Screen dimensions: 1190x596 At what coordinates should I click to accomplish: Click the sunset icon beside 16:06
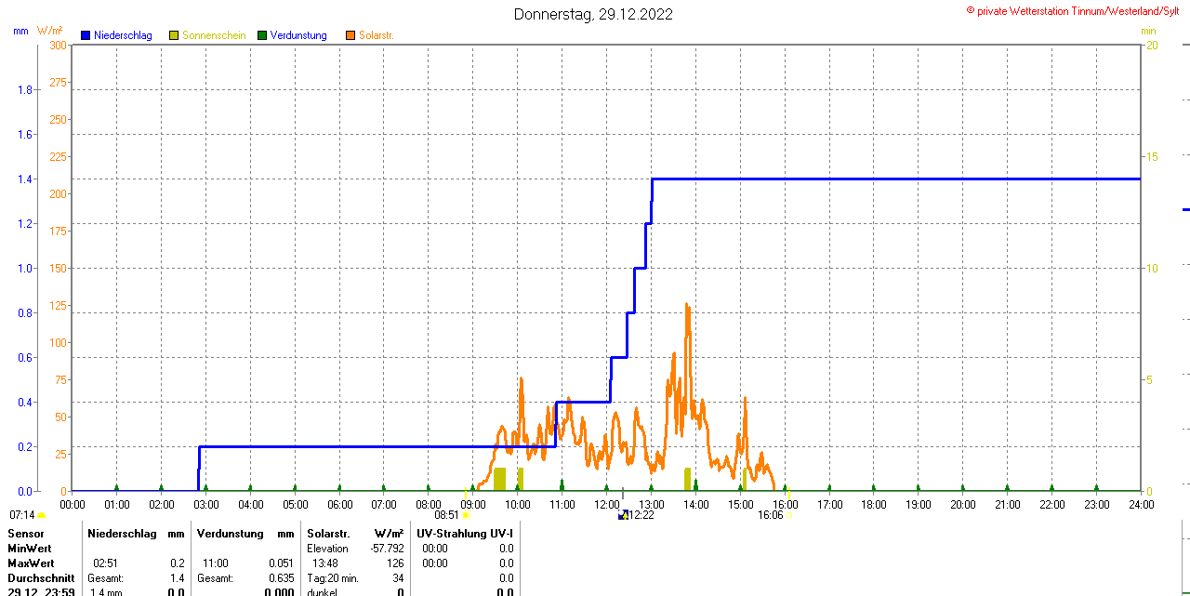click(x=788, y=514)
